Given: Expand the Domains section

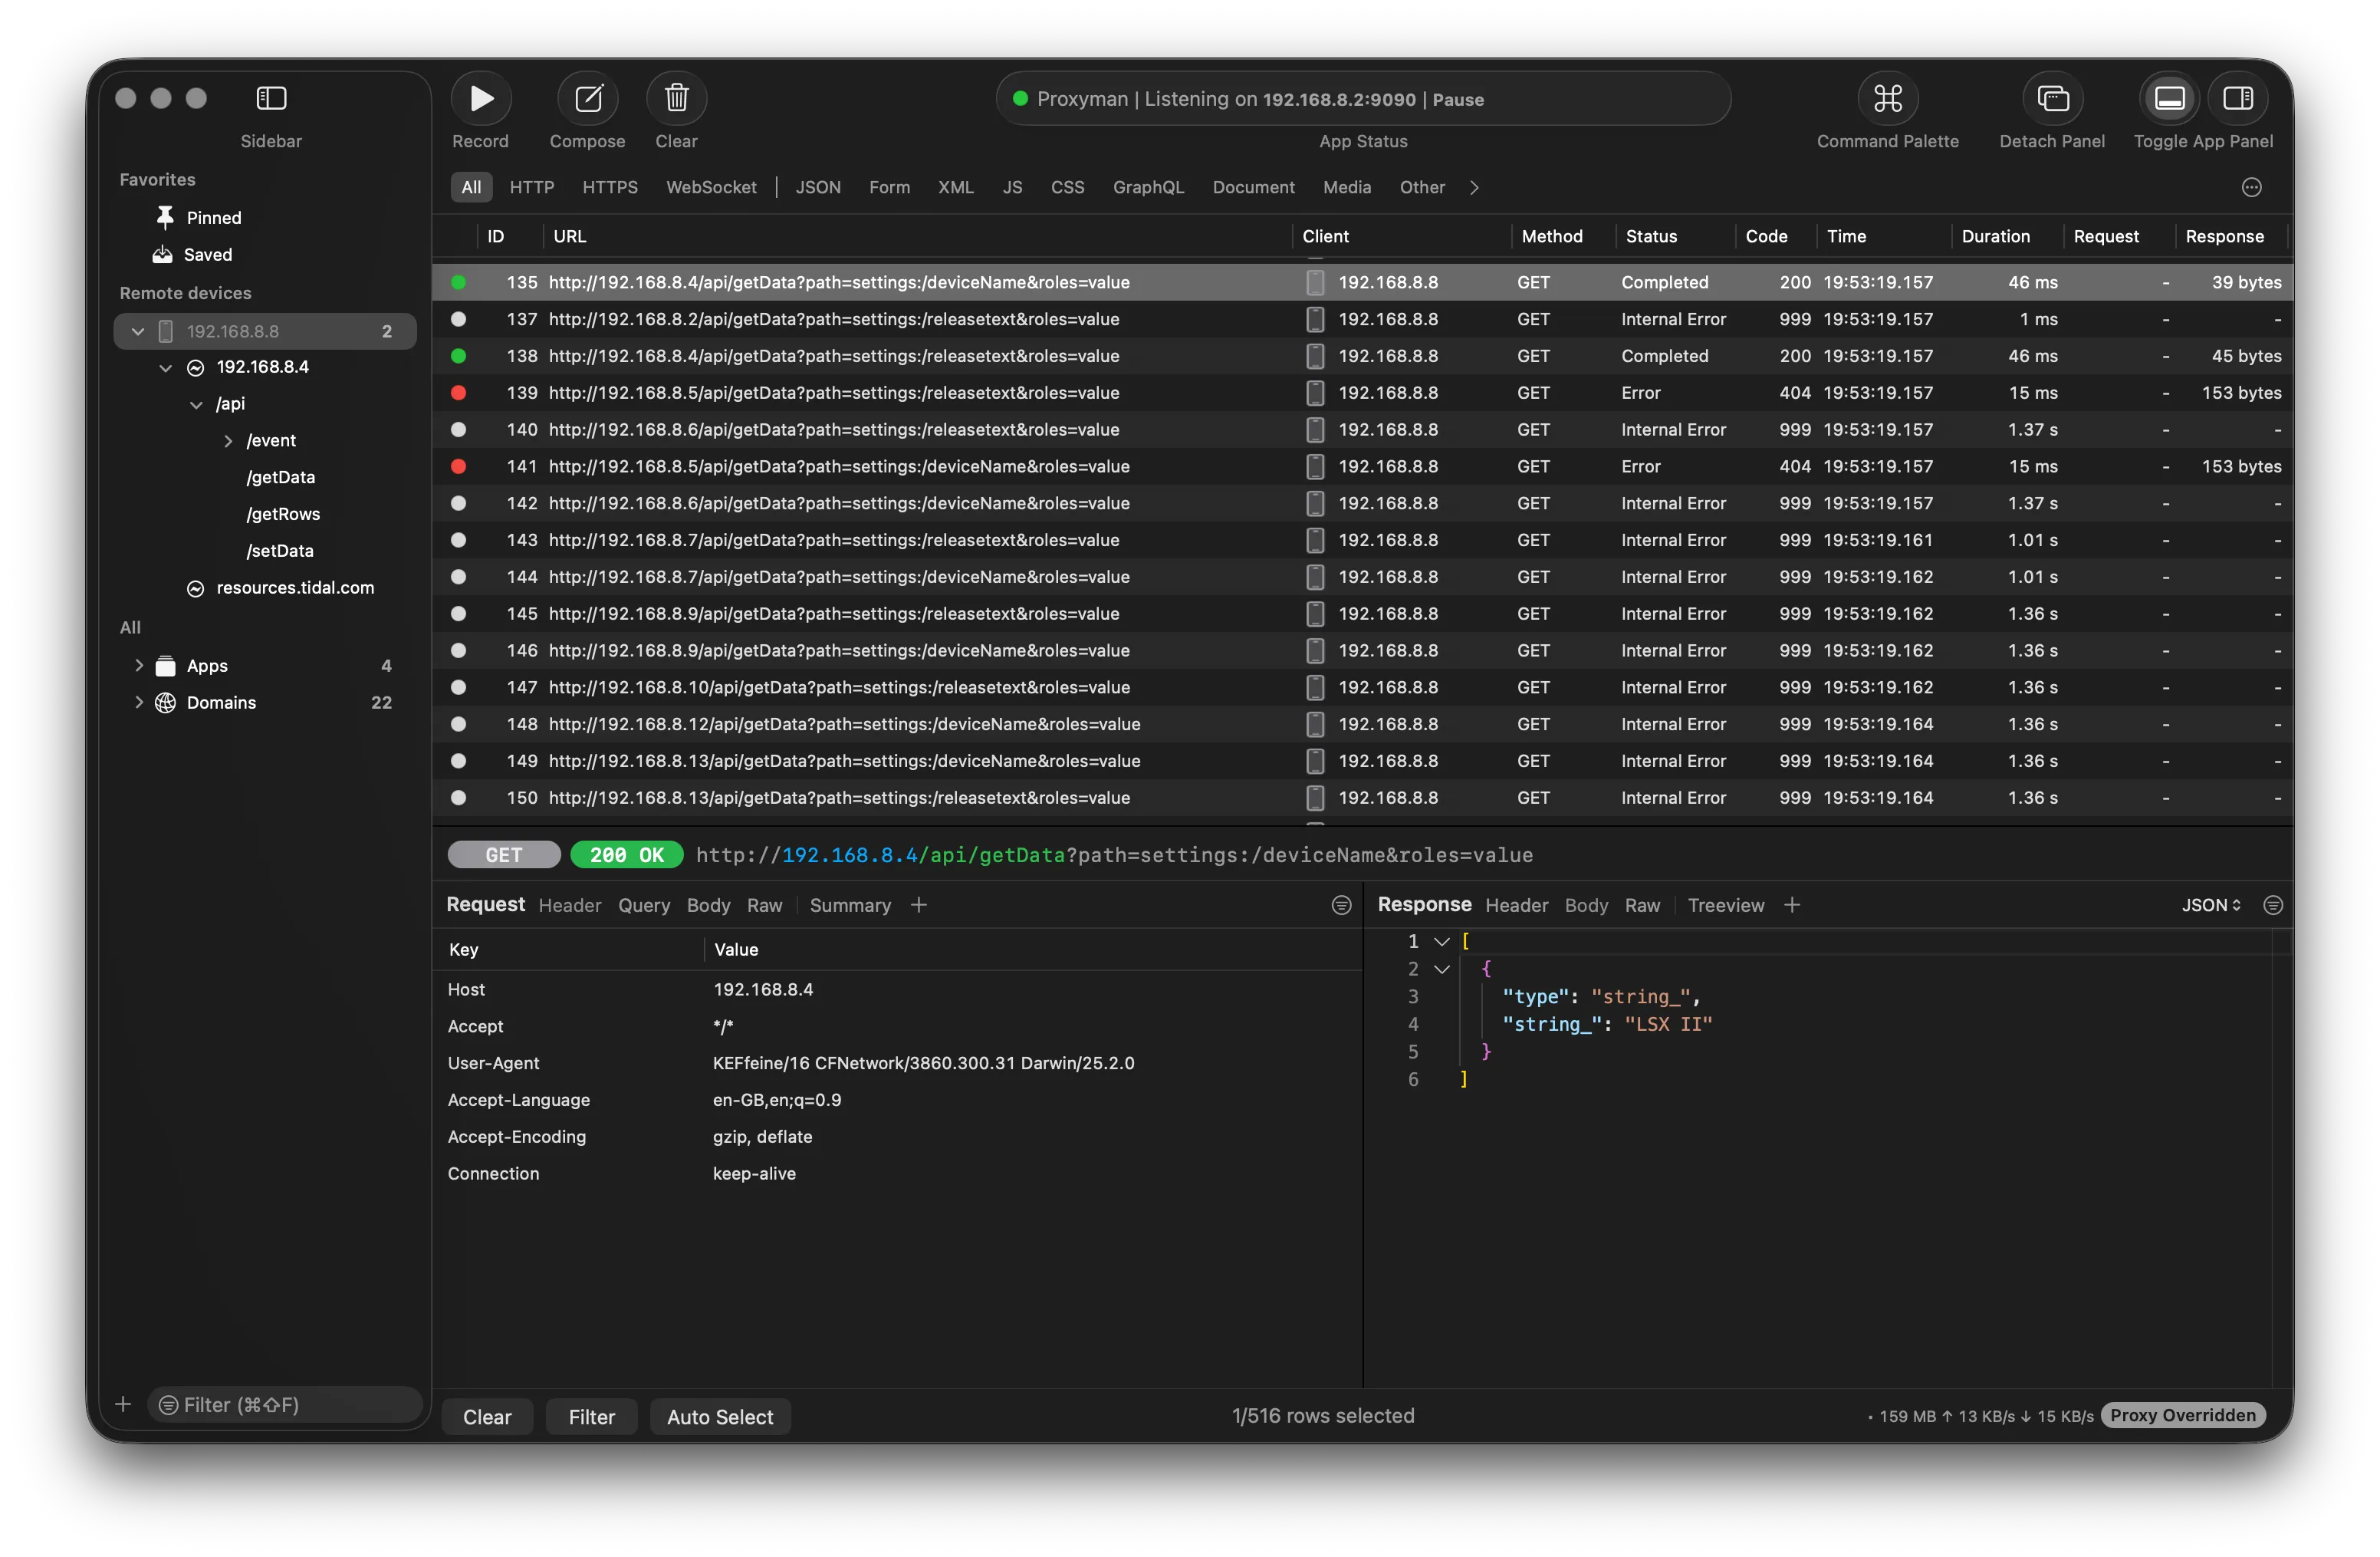Looking at the screenshot, I should tap(139, 702).
